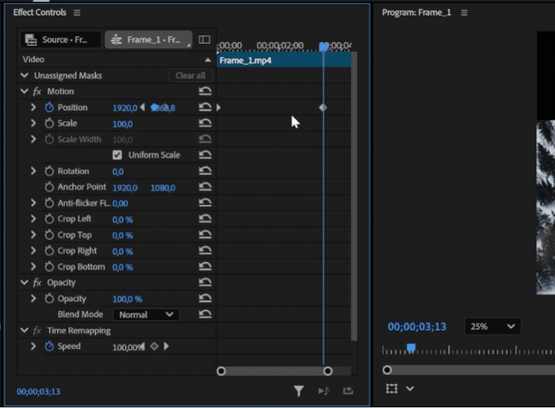Reset the Opacity value parameter
The image size is (555, 408).
205,299
